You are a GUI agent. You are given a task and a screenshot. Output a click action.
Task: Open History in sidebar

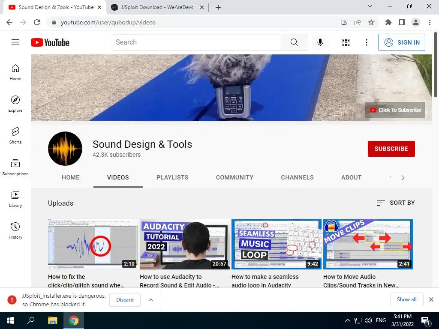click(15, 230)
